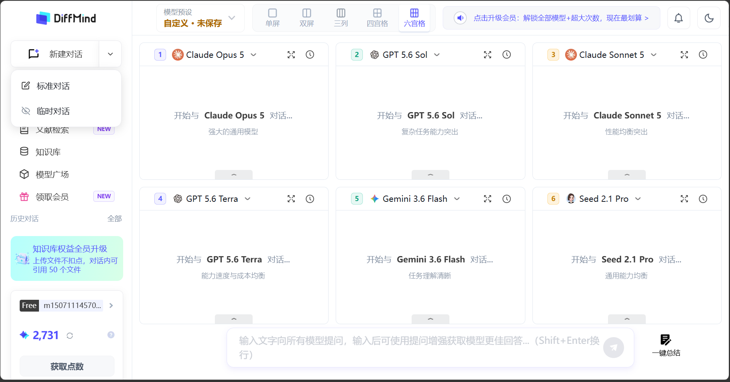Choose 临时对话 from the menu

coord(66,111)
